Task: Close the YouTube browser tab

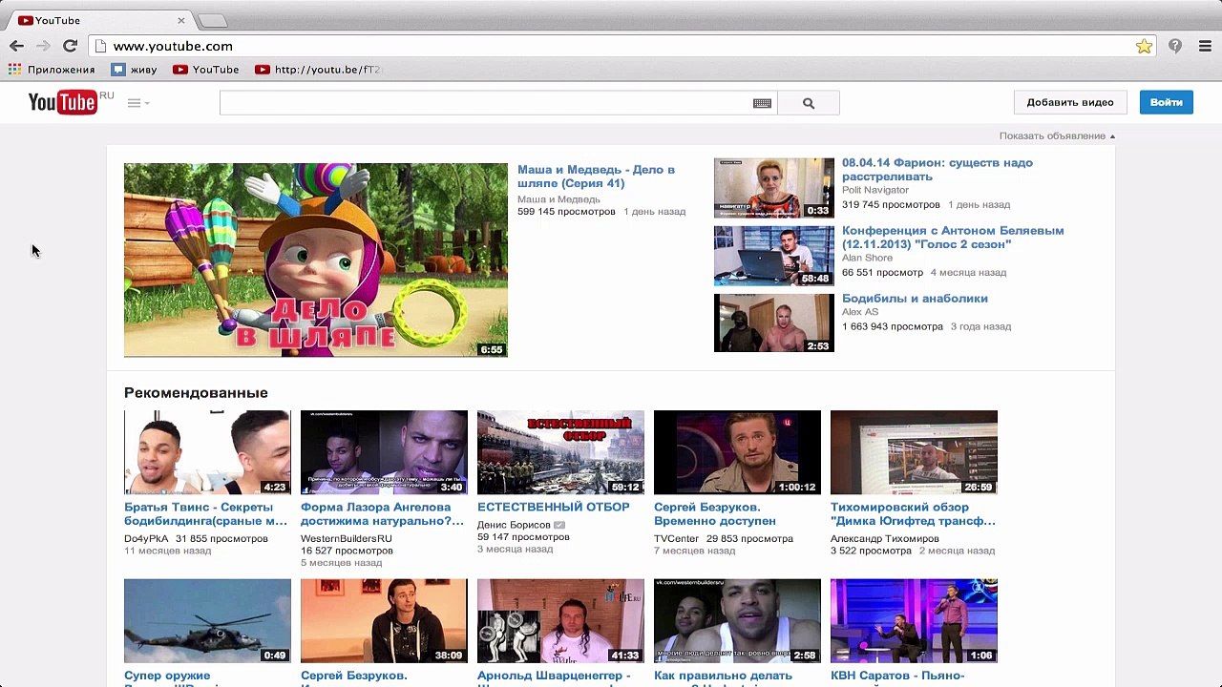Action: pos(181,20)
